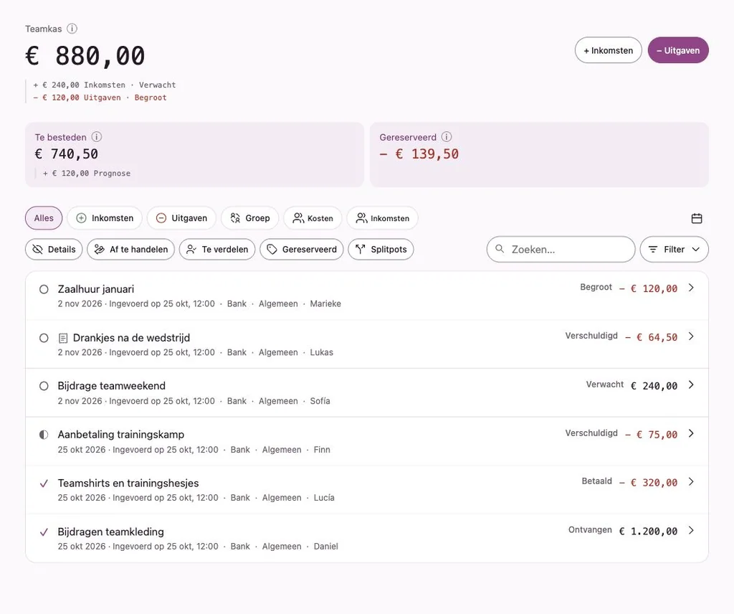Expand Bijdragen teamkleding row chevron
The width and height of the screenshot is (734, 614).
pos(692,531)
